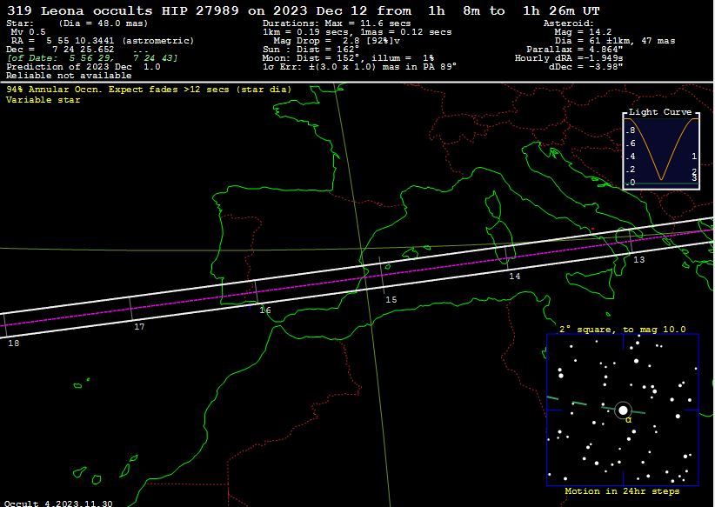The width and height of the screenshot is (715, 507).
Task: Click the 'Motion in 24hr steps' caption
Action: (622, 491)
